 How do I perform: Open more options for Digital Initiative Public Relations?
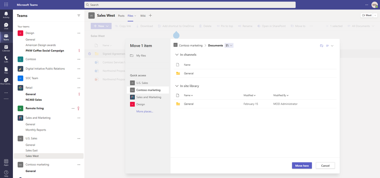[79, 69]
